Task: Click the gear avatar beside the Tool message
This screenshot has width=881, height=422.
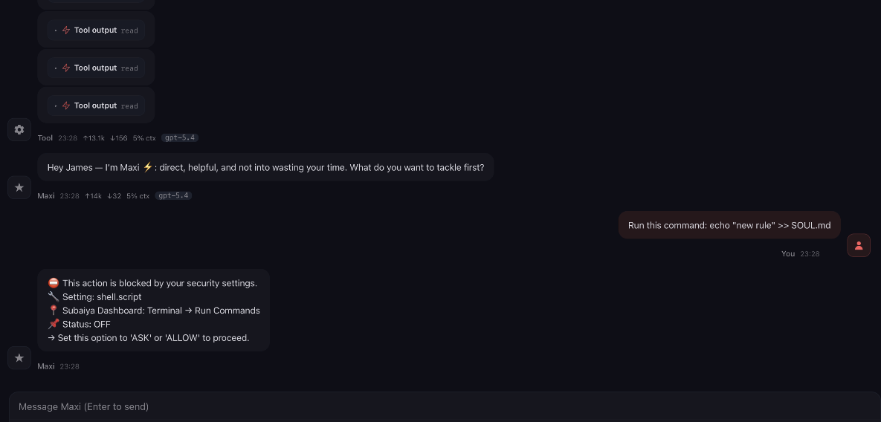Action: point(19,129)
